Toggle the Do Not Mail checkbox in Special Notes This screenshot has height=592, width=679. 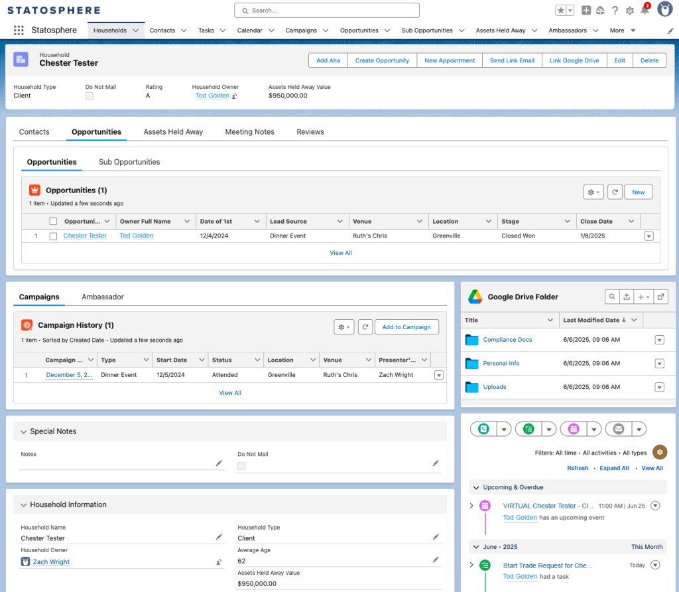pos(241,466)
